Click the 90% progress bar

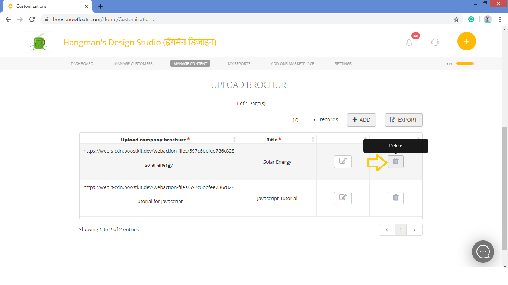[x=464, y=63]
